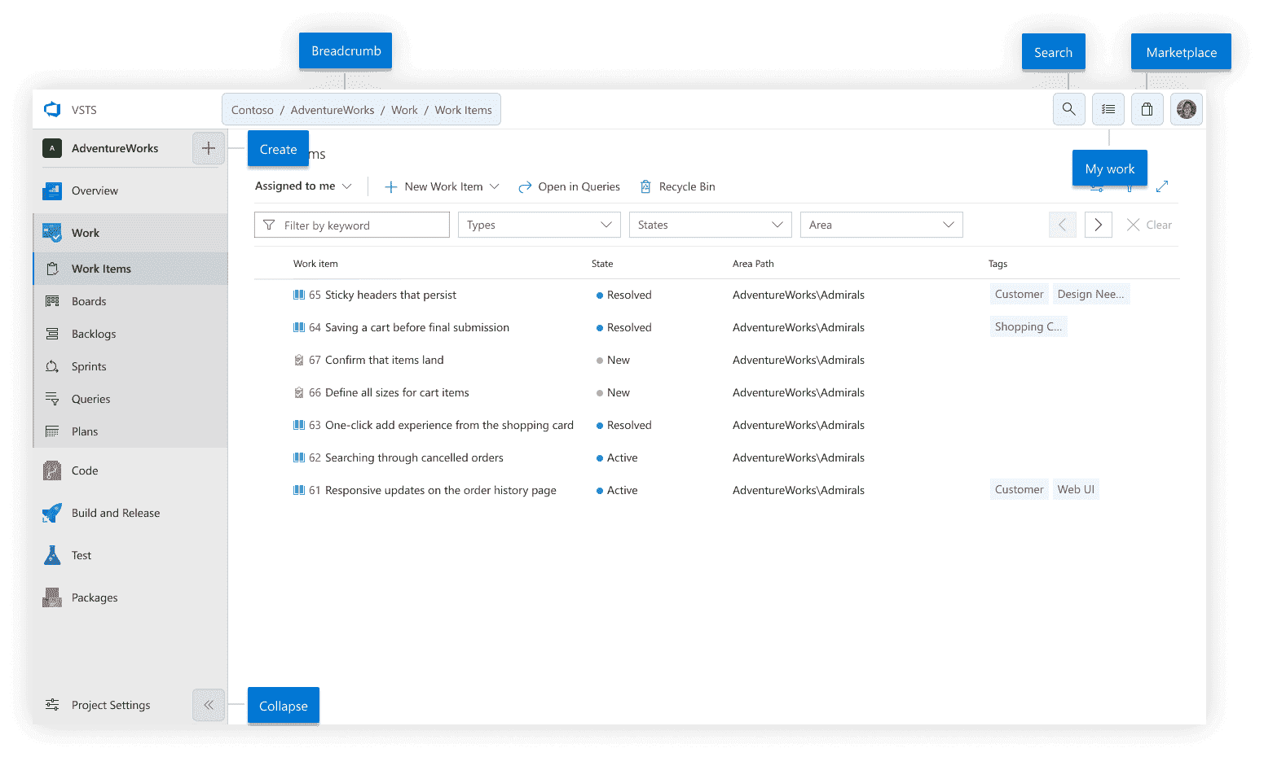The image size is (1264, 757).
Task: Open item 62 Searching through cancelled orders
Action: [414, 457]
